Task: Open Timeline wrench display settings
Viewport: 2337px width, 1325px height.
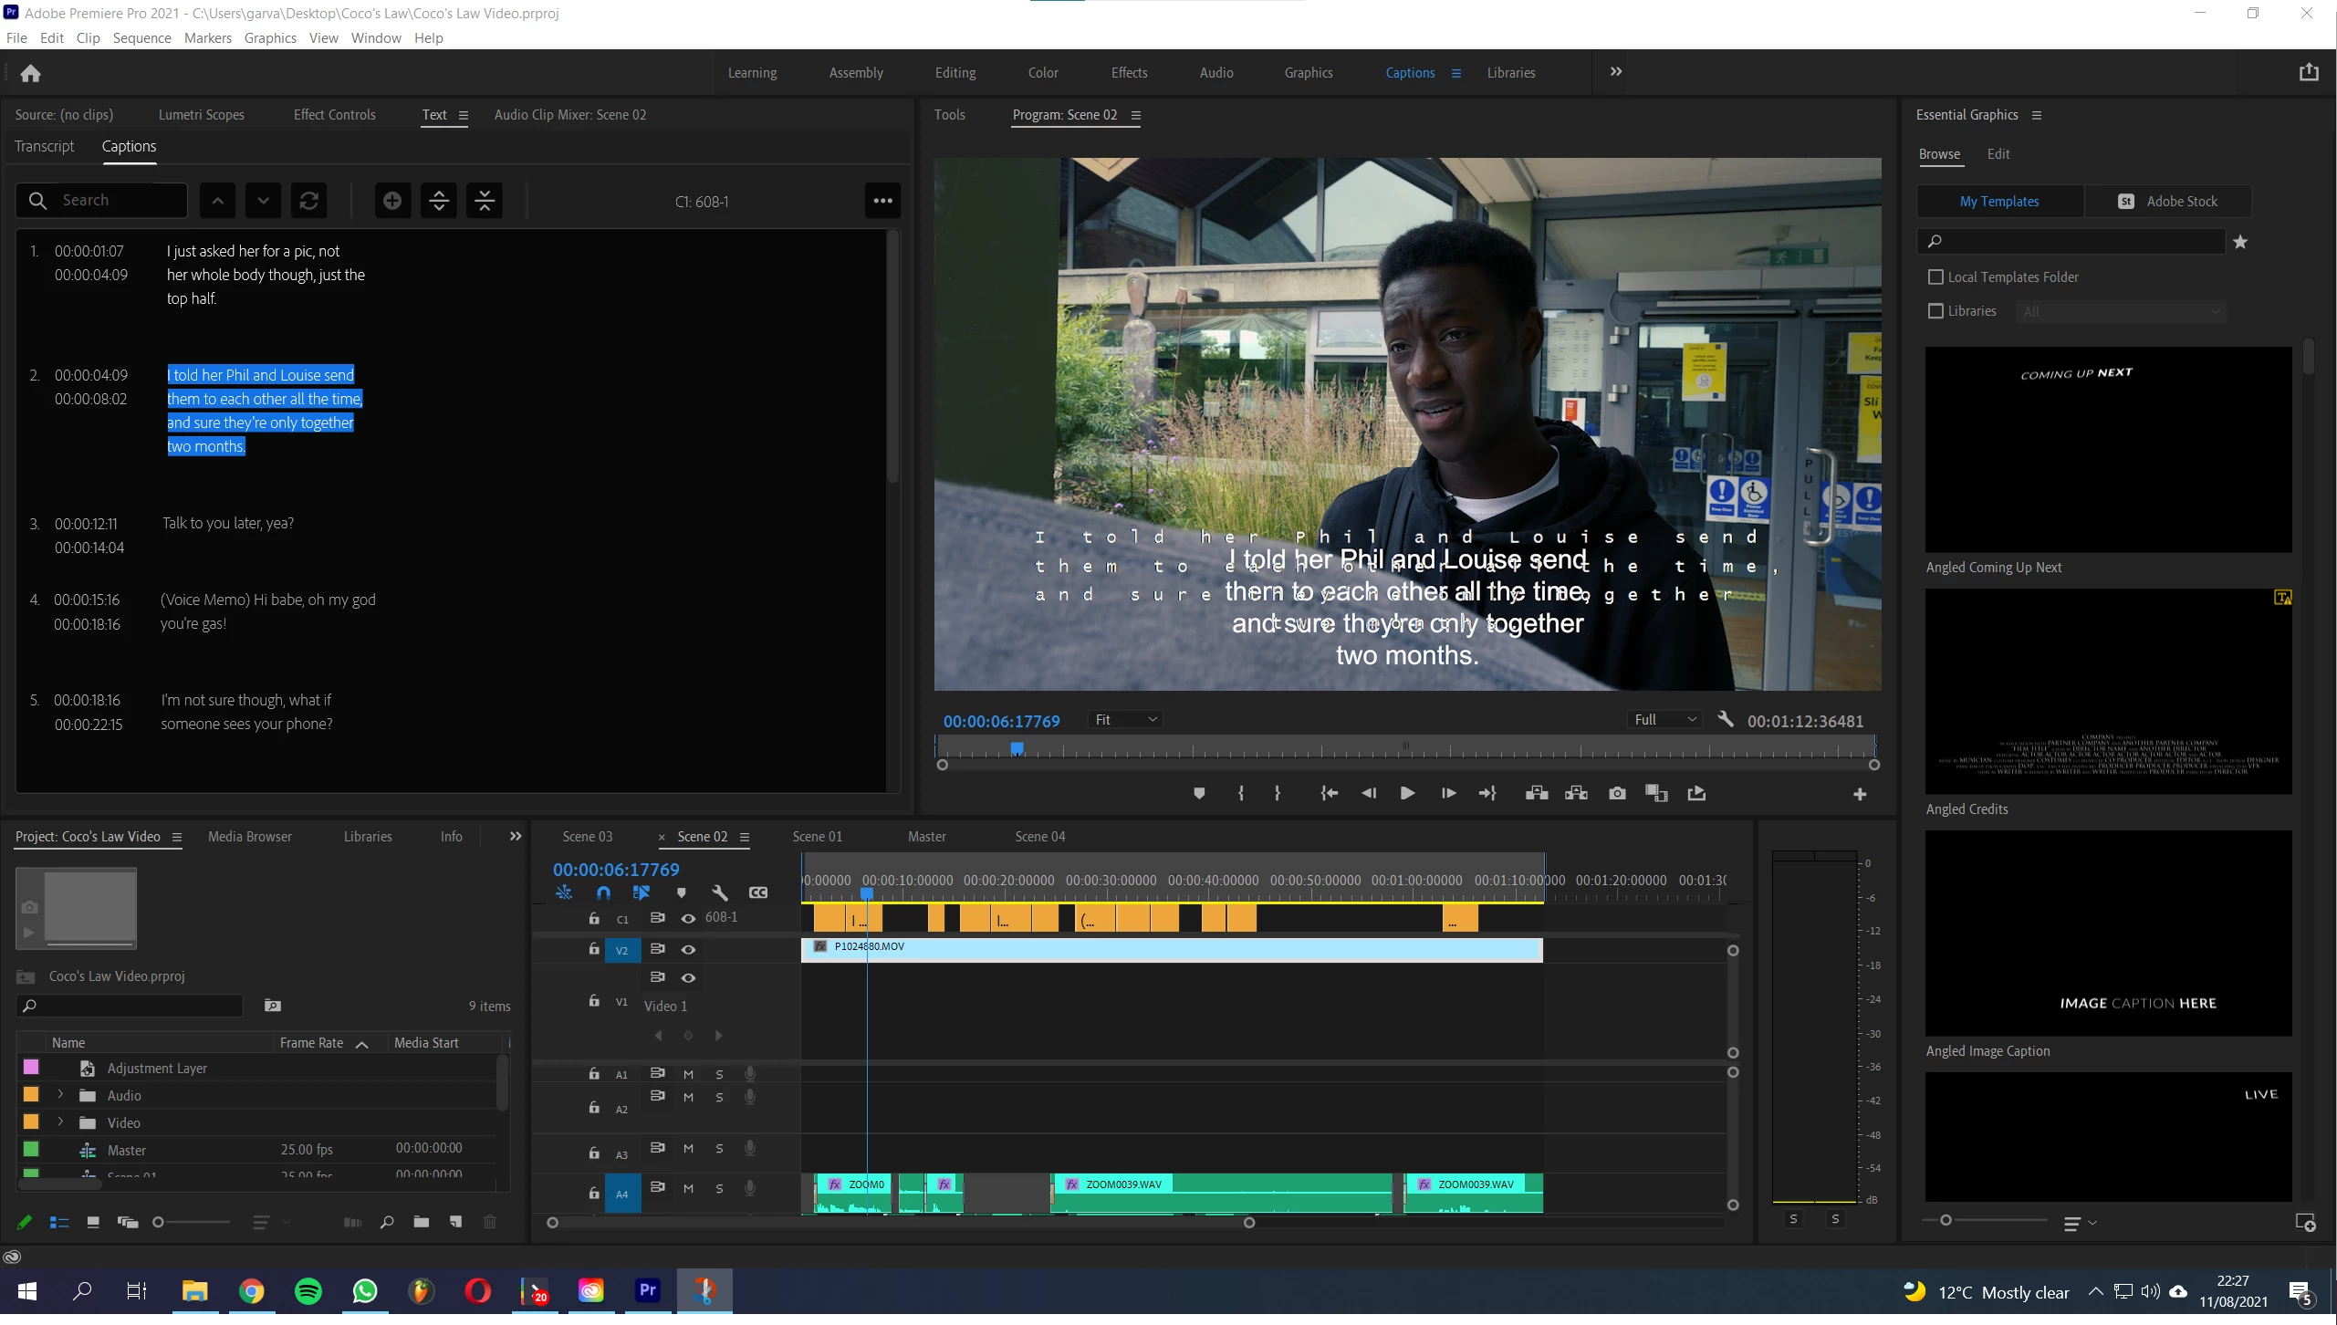Action: coord(719,892)
